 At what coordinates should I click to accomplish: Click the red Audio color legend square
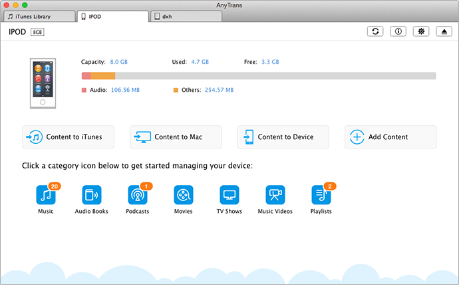click(x=84, y=90)
